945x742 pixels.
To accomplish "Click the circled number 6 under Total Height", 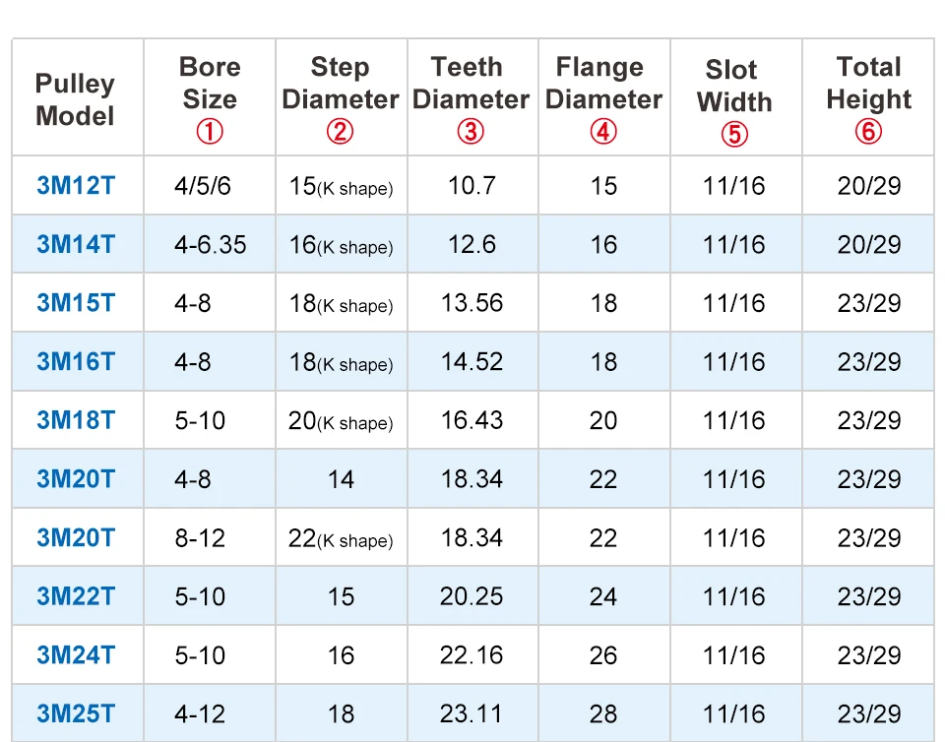I will tap(868, 132).
